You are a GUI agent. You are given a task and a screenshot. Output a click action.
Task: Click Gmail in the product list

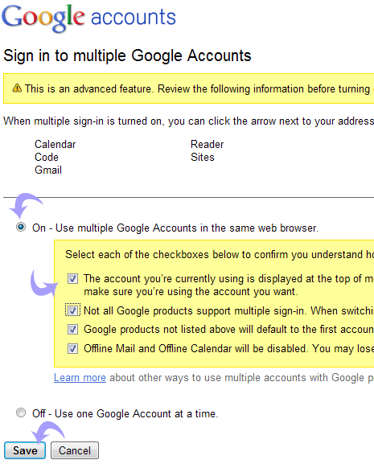coord(48,170)
